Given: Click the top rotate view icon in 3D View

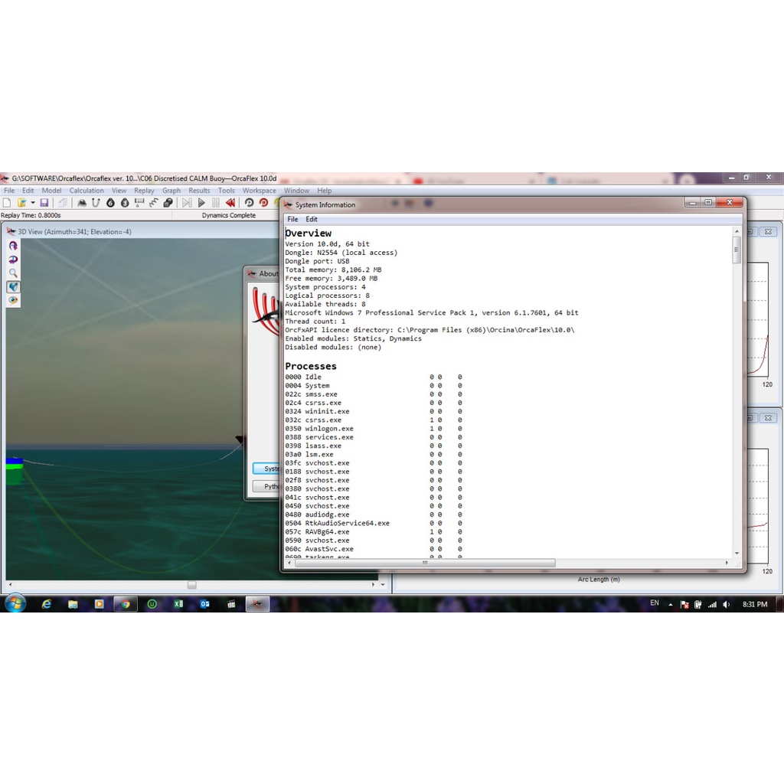Looking at the screenshot, I should (x=13, y=246).
